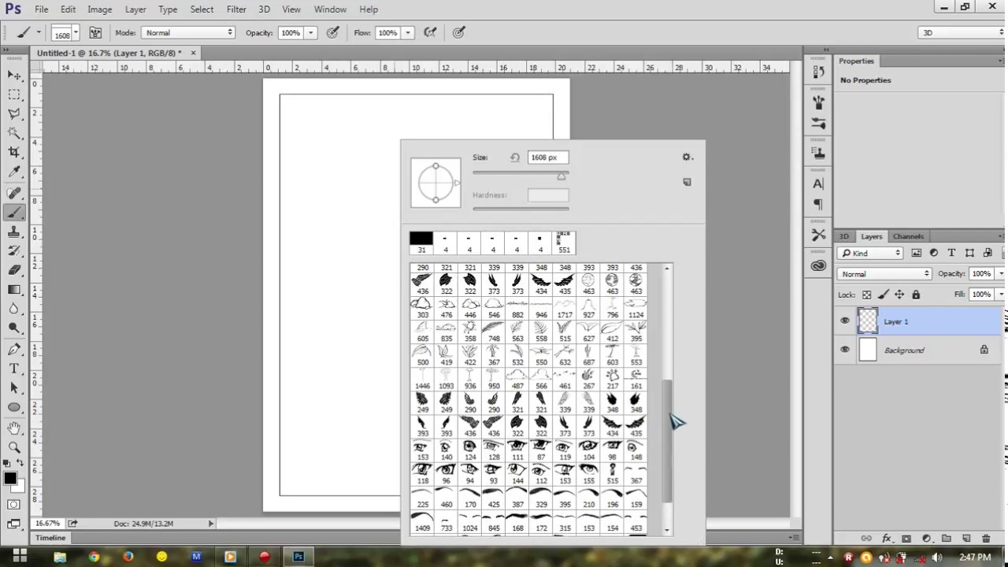Open Creative Cloud Libraries panel icon
This screenshot has width=1008, height=567.
tap(818, 266)
